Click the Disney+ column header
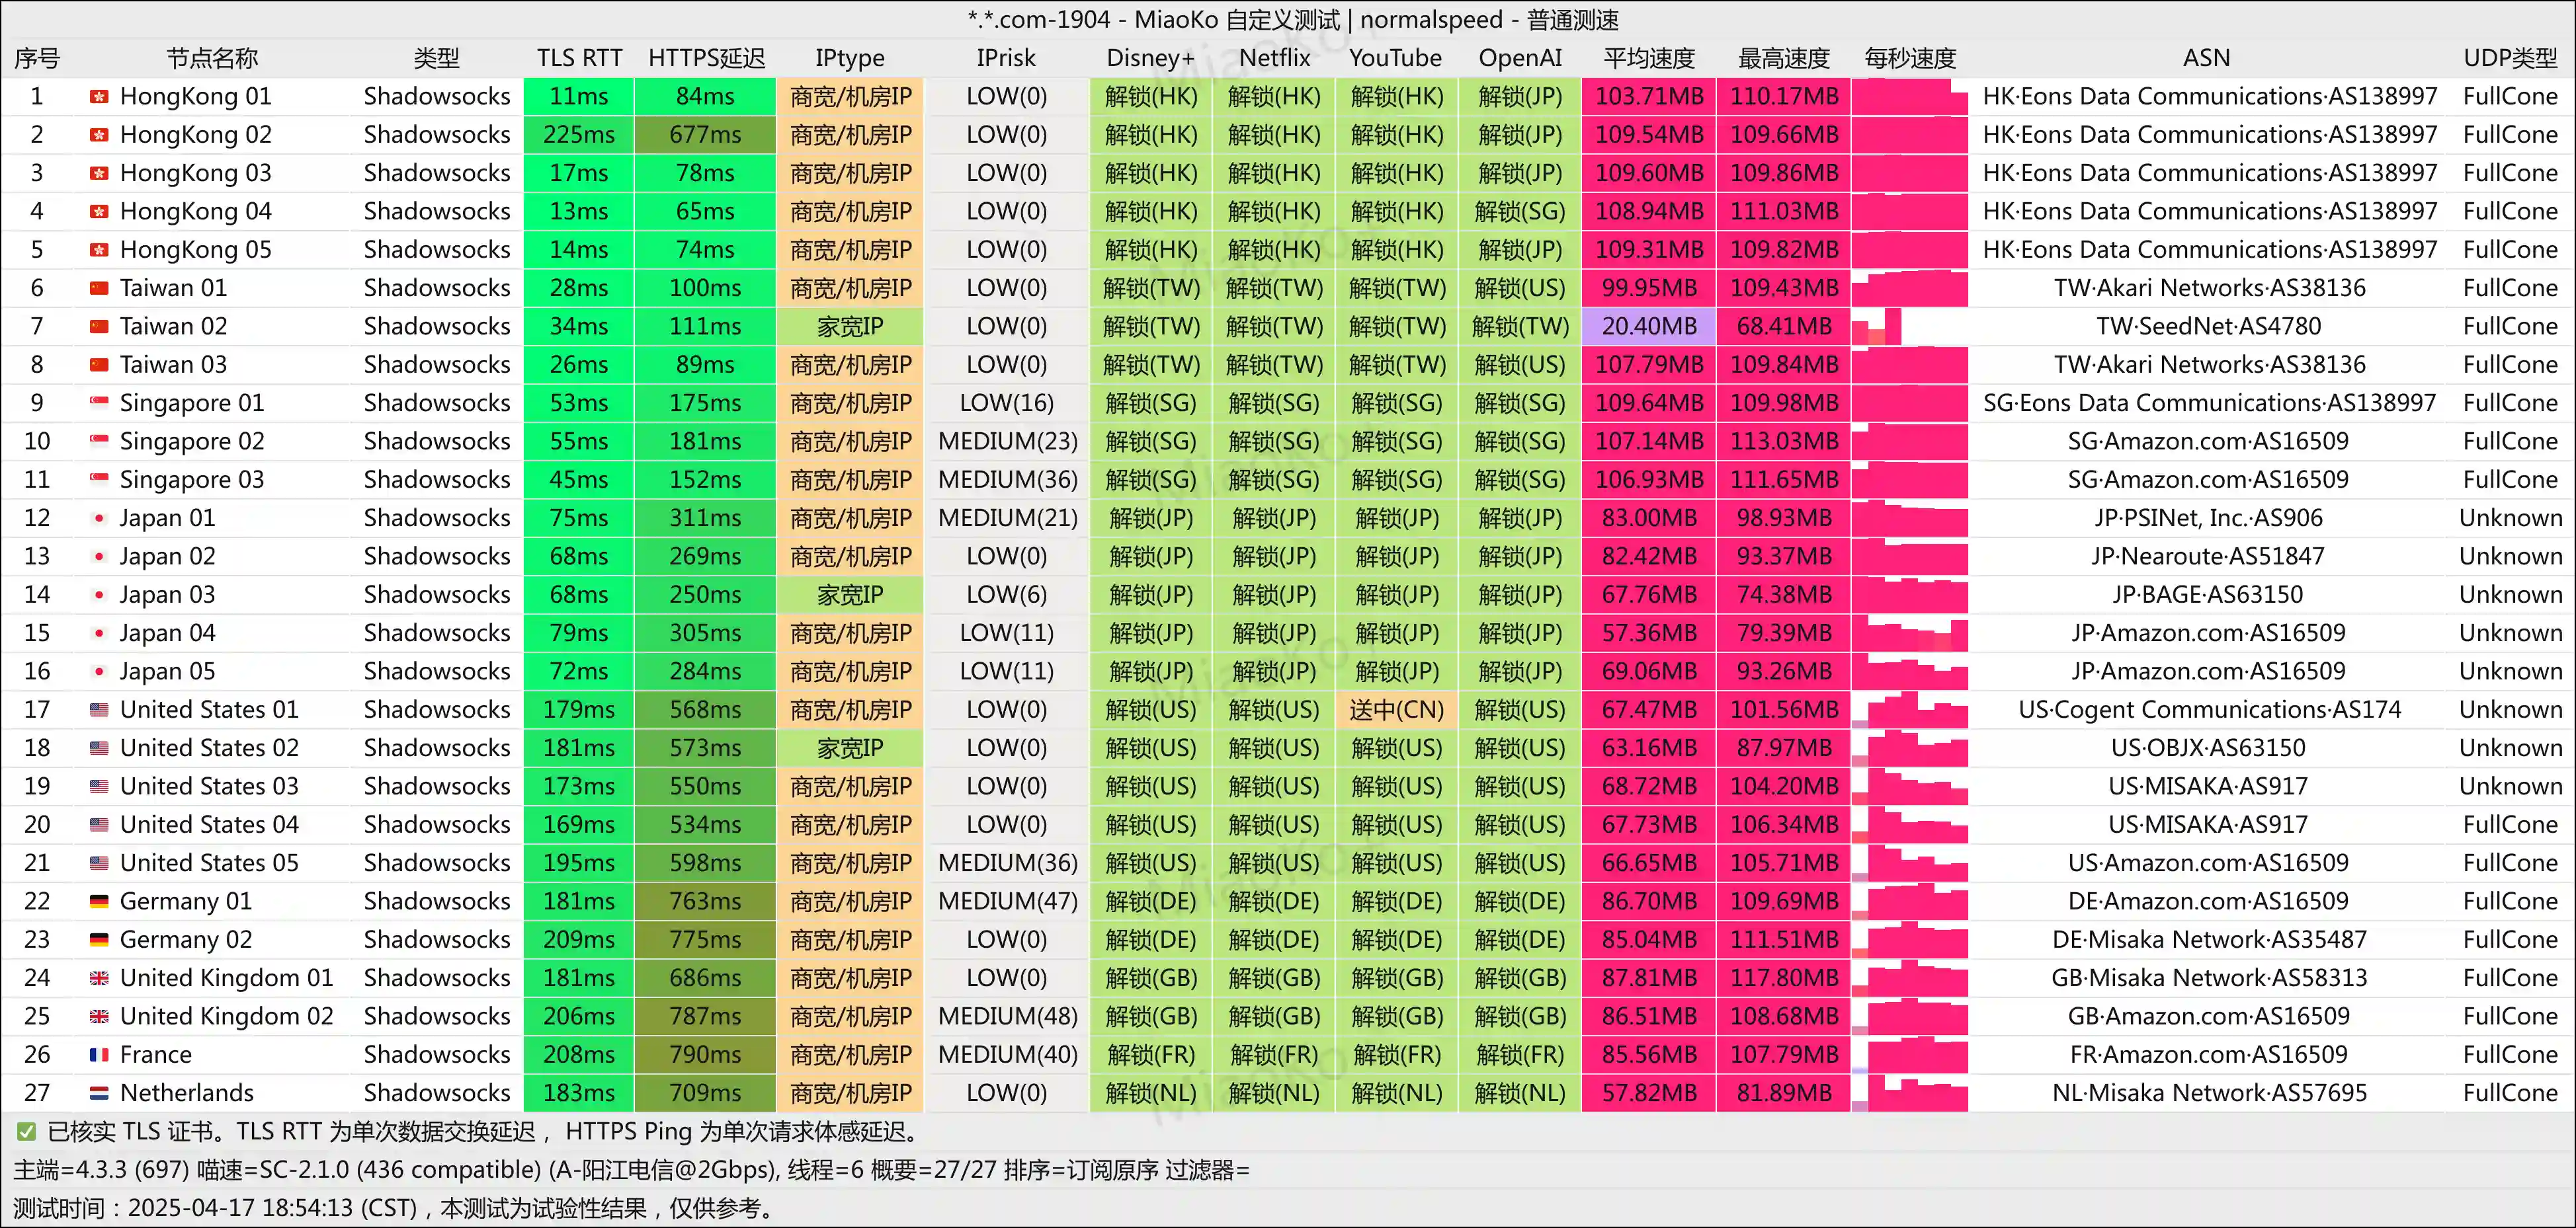This screenshot has height=1228, width=2576. click(x=1150, y=58)
